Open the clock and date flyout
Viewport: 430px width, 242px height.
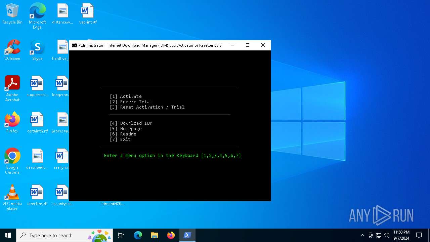point(401,235)
